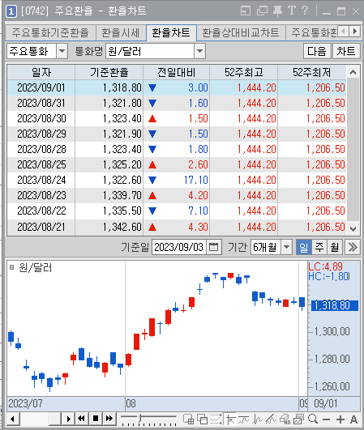Select the 2023/09/01 table row
This screenshot has width=364, height=430.
(x=177, y=87)
